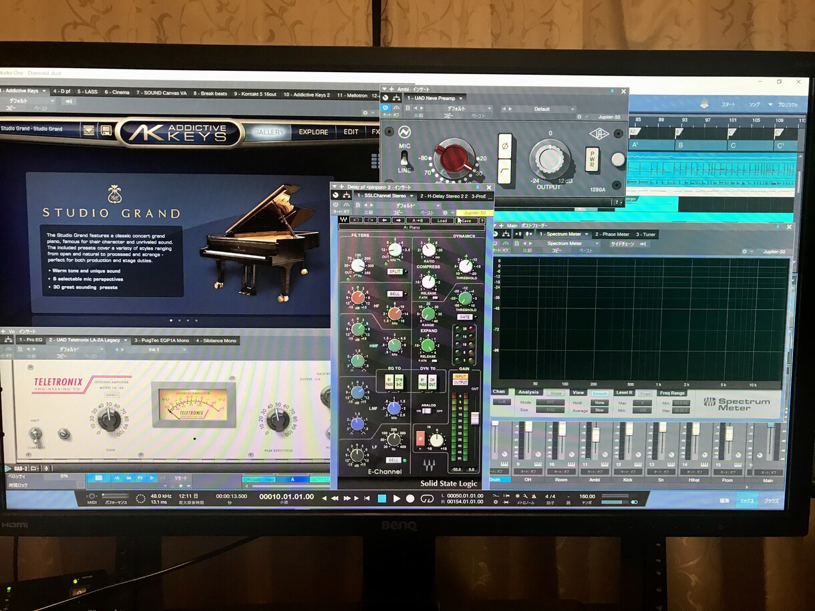Image resolution: width=815 pixels, height=611 pixels.
Task: Toggle the LF BELL button on SSL
Action: [x=395, y=460]
